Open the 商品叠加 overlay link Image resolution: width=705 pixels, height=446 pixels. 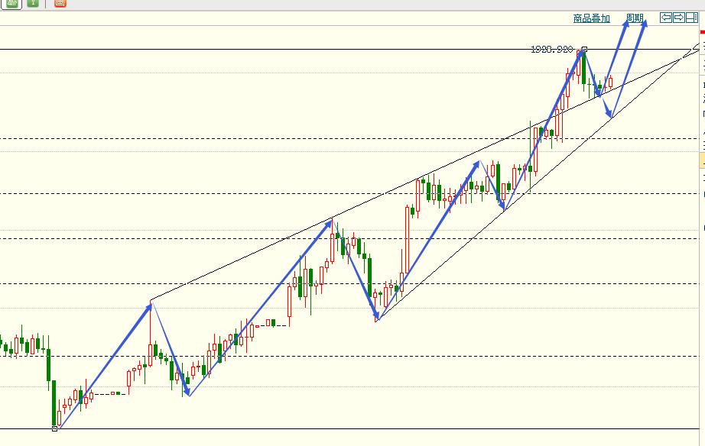(591, 18)
